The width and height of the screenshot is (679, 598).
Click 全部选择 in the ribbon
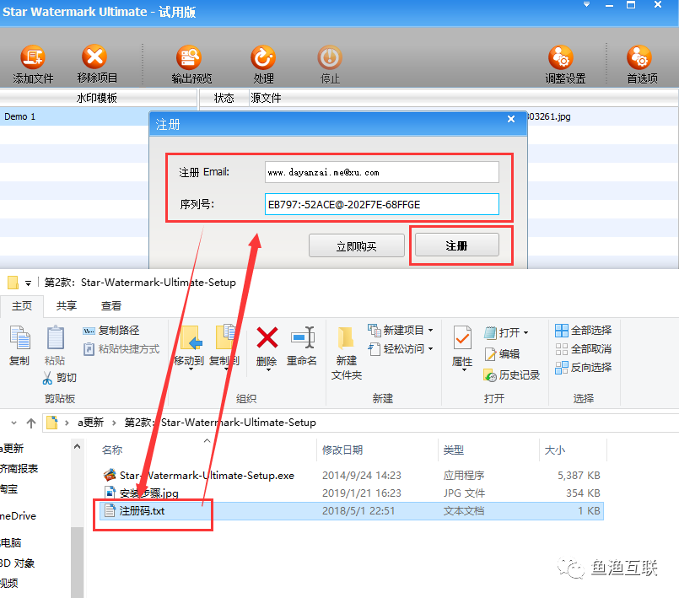coord(584,331)
